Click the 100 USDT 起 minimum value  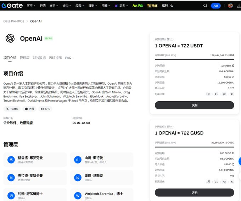[x=227, y=66]
